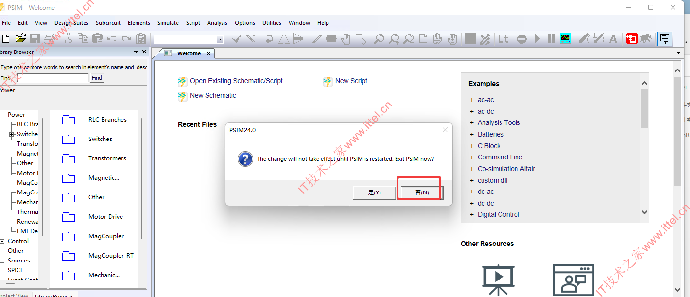Click the Lt toolbar icon
This screenshot has width=690, height=297.
pos(503,39)
